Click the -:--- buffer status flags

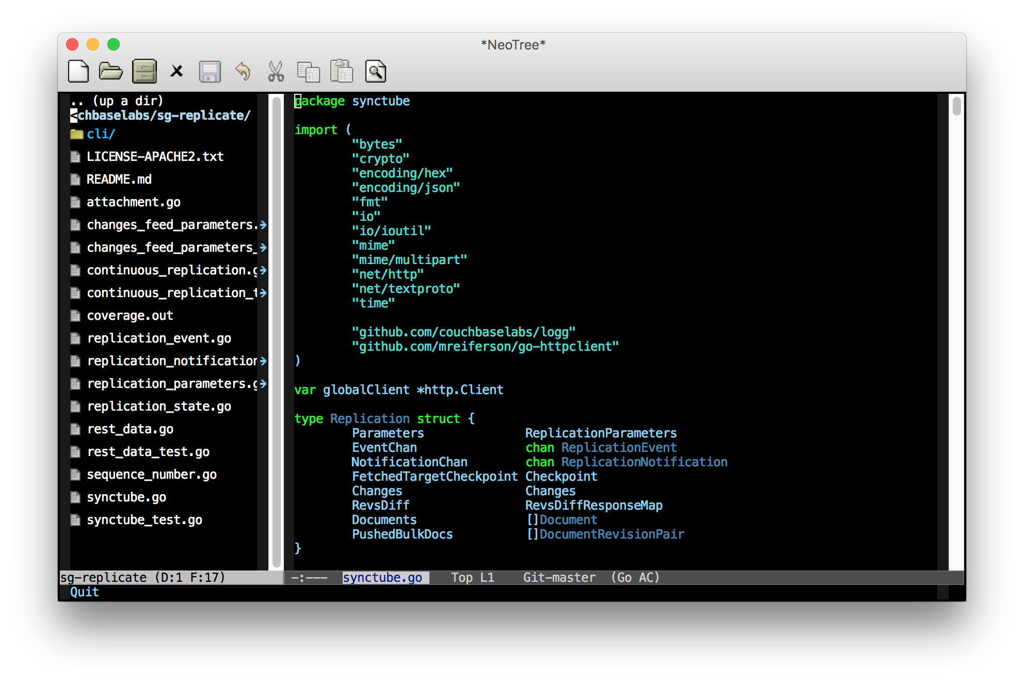(x=309, y=578)
